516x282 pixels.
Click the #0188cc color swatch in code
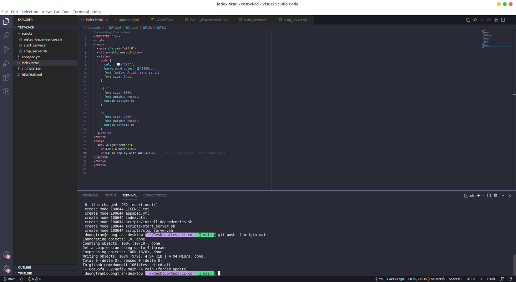pyautogui.click(x=138, y=69)
